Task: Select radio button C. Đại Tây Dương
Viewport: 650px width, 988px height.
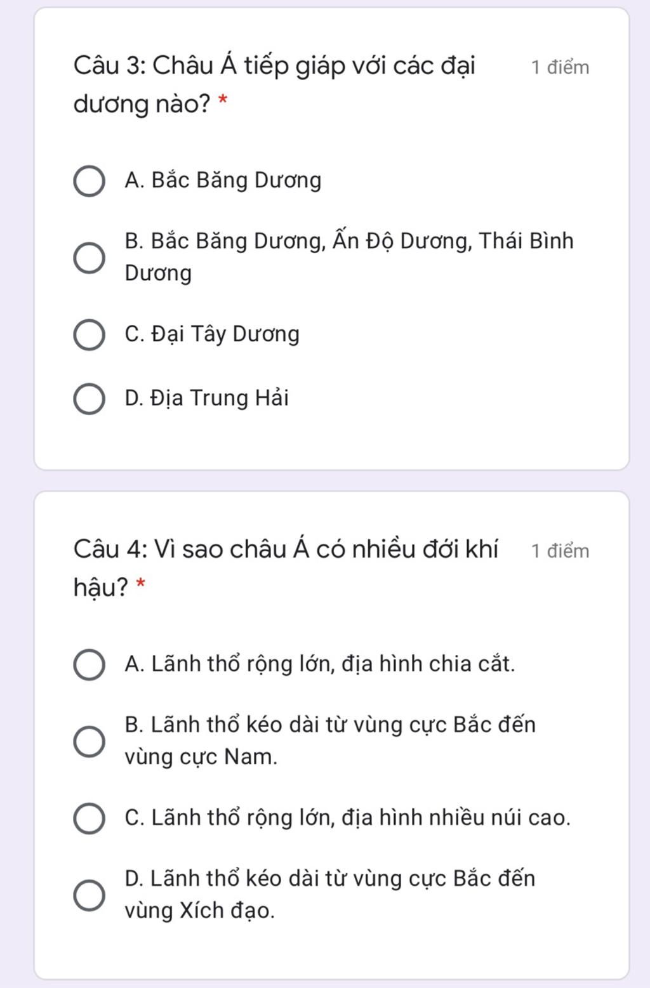Action: pyautogui.click(x=90, y=335)
